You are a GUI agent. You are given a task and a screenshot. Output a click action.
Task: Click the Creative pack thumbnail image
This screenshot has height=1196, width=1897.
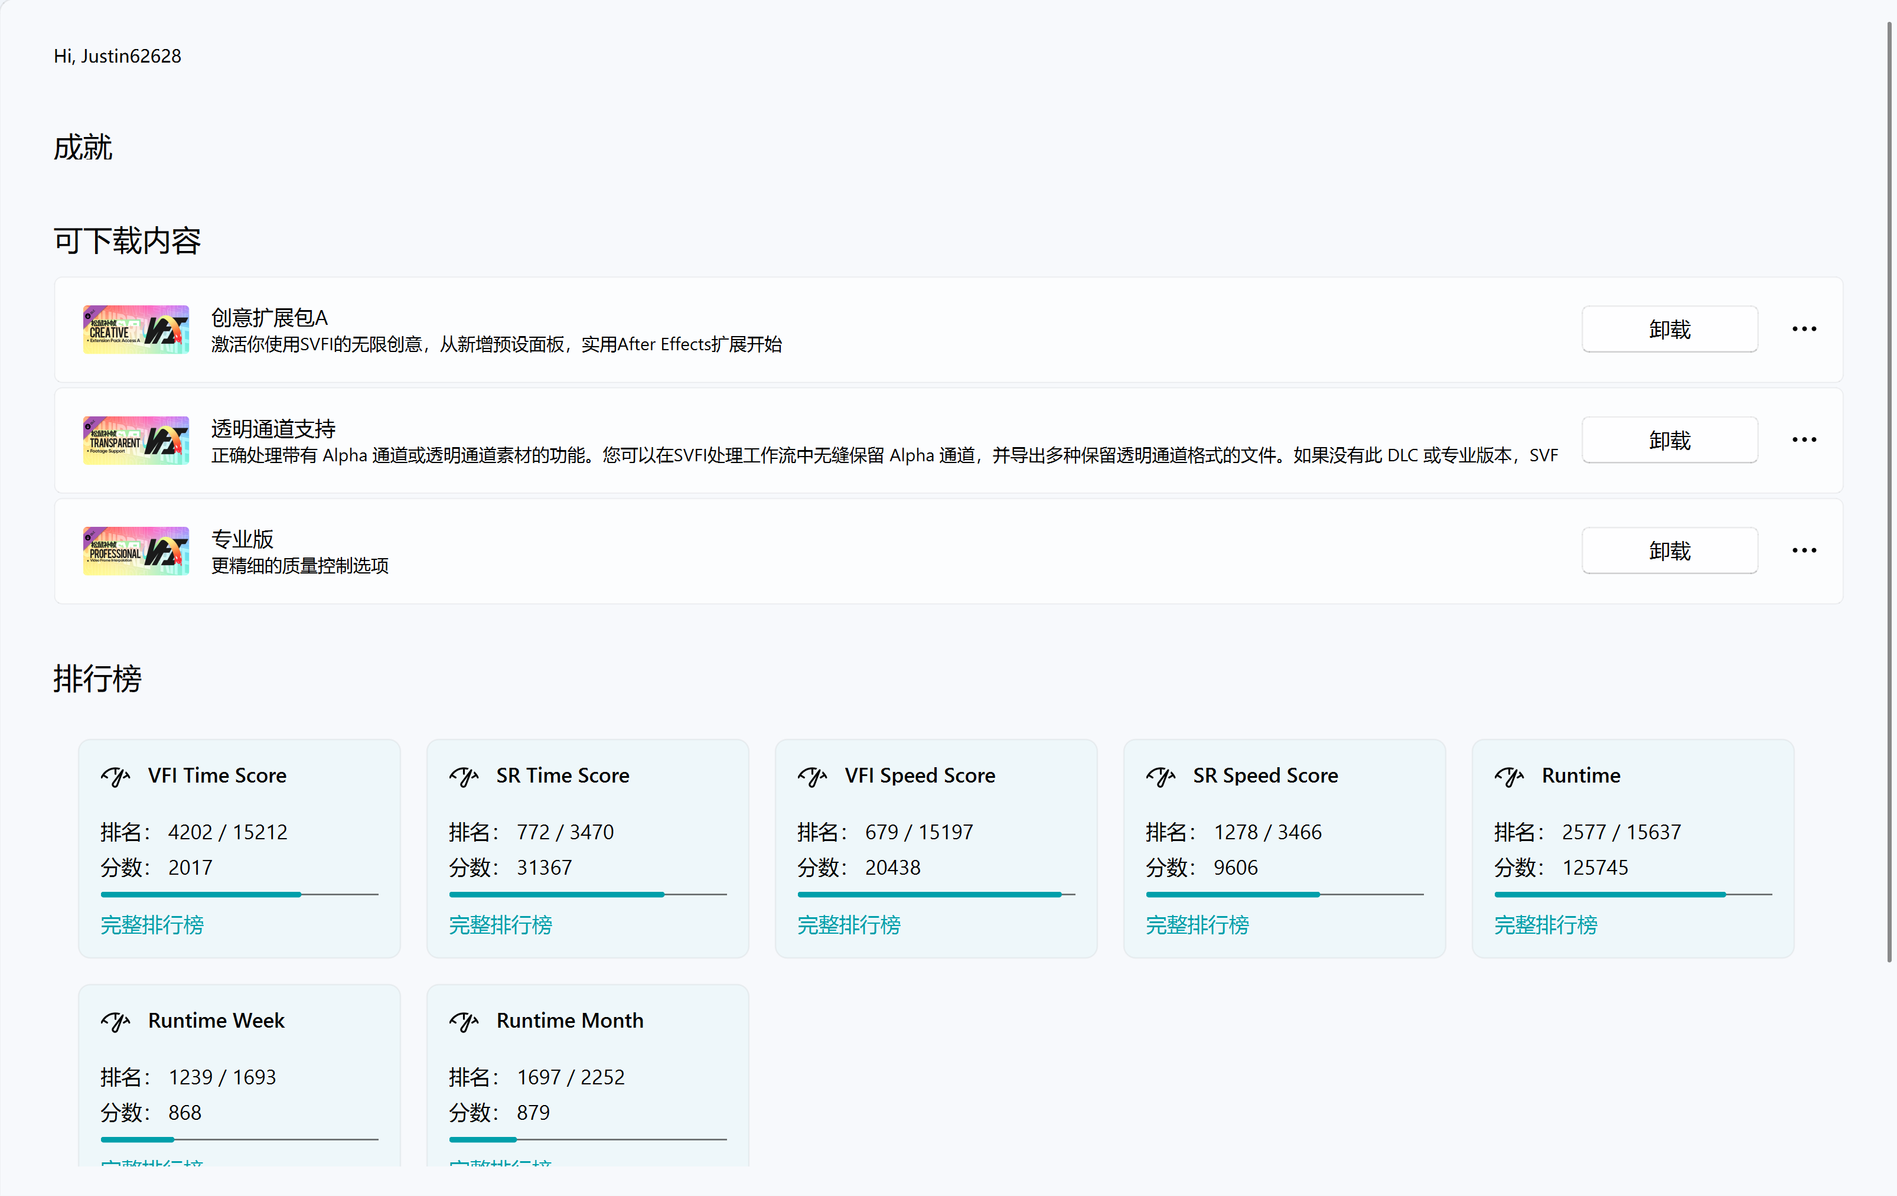click(136, 330)
